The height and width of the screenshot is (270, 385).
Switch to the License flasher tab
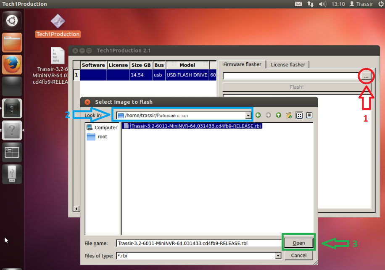tap(288, 65)
